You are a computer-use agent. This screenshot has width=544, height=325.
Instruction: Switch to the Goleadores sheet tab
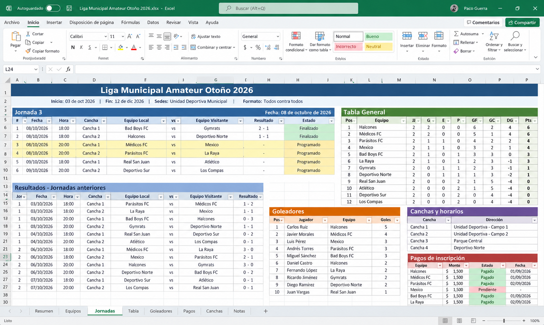click(x=161, y=311)
